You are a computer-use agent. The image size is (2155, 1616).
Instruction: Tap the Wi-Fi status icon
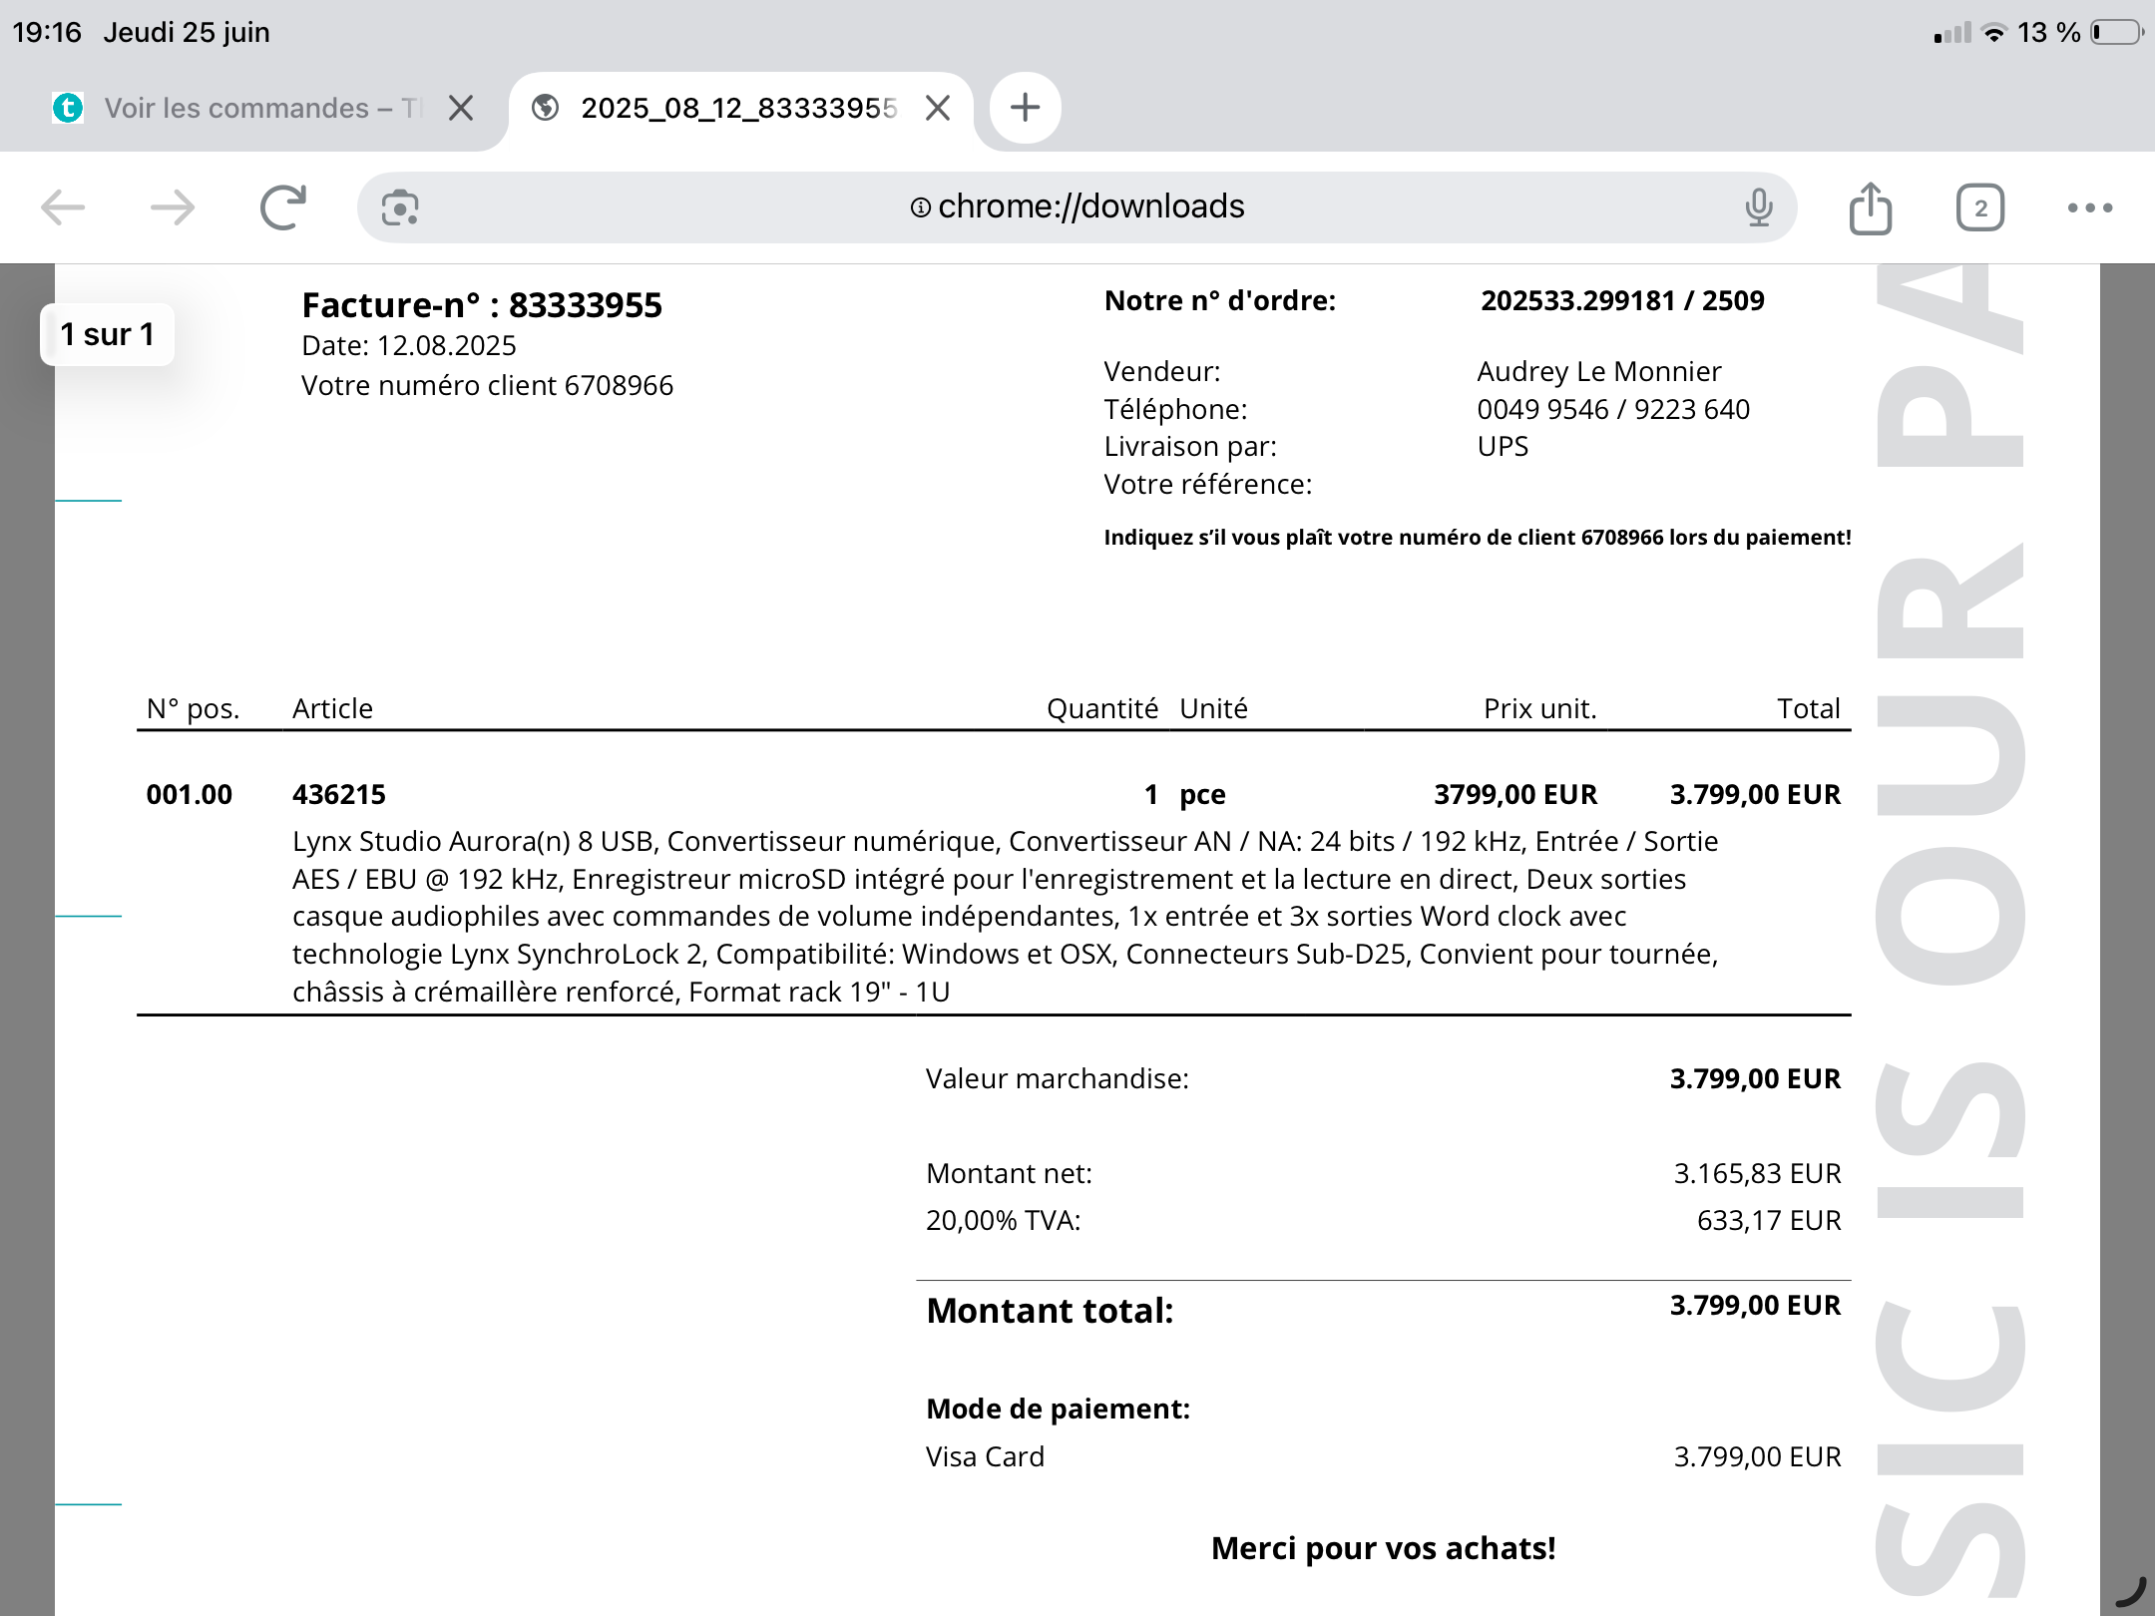point(1993,33)
